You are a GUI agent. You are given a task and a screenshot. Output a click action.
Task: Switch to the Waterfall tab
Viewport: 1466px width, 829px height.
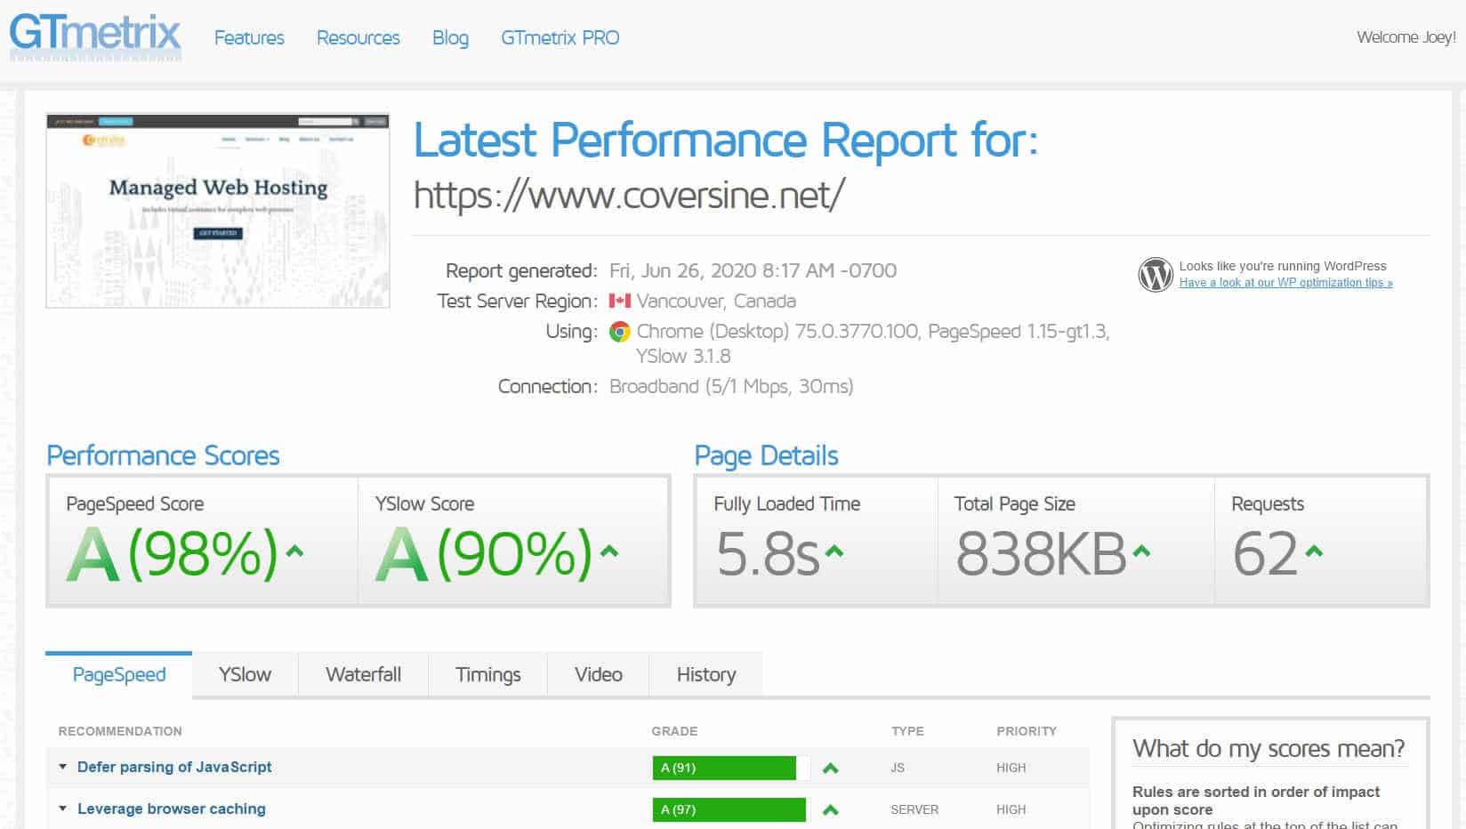[x=364, y=674]
